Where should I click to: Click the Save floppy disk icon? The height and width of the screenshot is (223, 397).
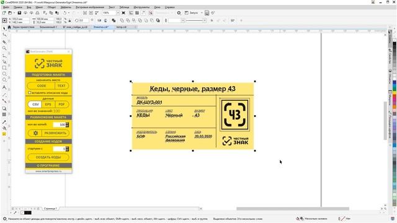coord(19,12)
